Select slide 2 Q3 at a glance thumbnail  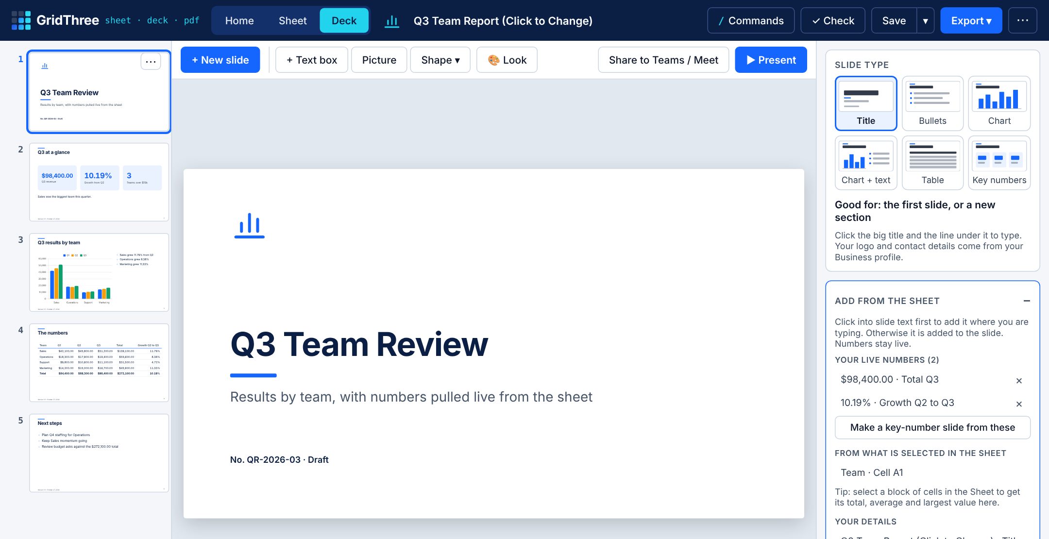[x=99, y=182]
